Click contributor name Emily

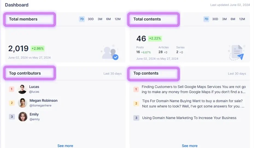pos(34,114)
